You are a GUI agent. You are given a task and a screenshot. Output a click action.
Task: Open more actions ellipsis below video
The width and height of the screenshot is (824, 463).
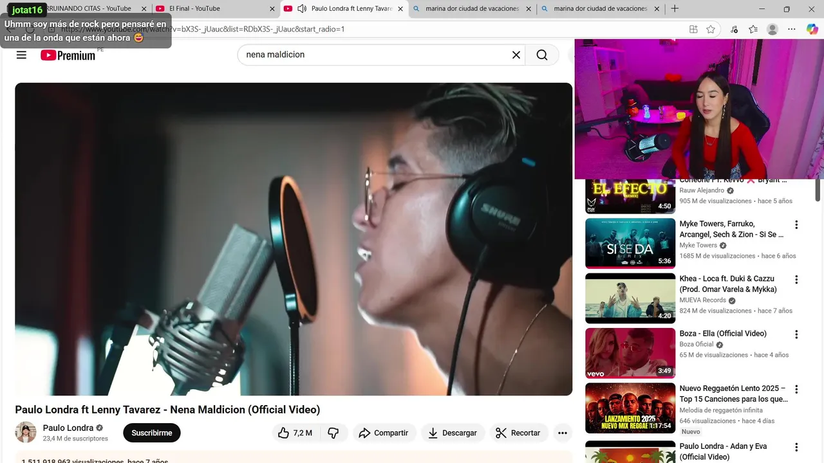[x=562, y=433]
